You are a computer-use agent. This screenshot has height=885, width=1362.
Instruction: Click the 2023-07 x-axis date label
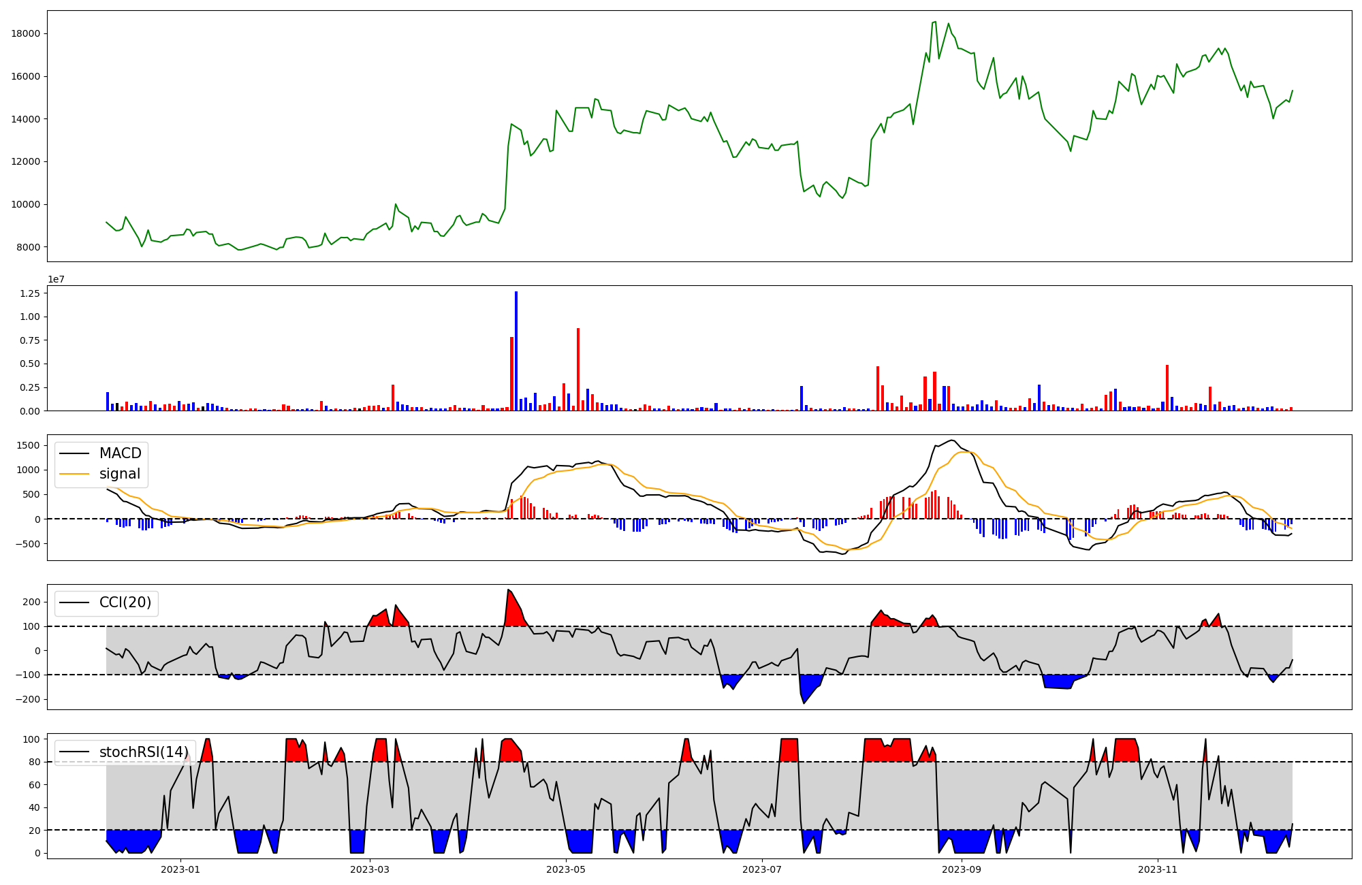click(x=761, y=869)
